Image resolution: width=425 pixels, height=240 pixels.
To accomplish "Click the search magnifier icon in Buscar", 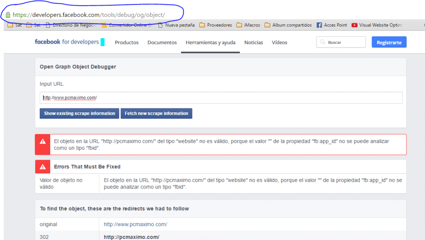I will click(323, 42).
